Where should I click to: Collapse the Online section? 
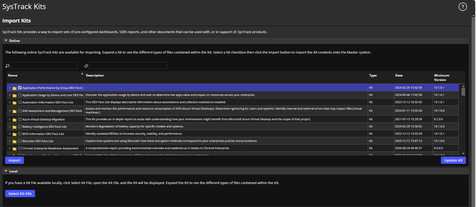tap(6, 41)
